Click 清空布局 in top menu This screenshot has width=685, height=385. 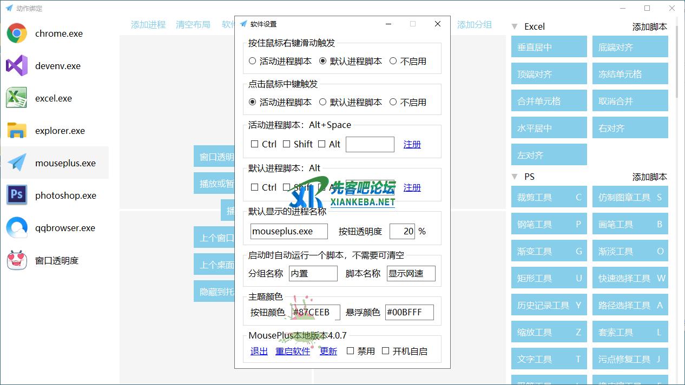tap(193, 24)
